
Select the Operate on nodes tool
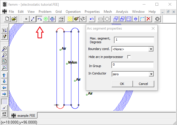pyautogui.click(x=26, y=19)
